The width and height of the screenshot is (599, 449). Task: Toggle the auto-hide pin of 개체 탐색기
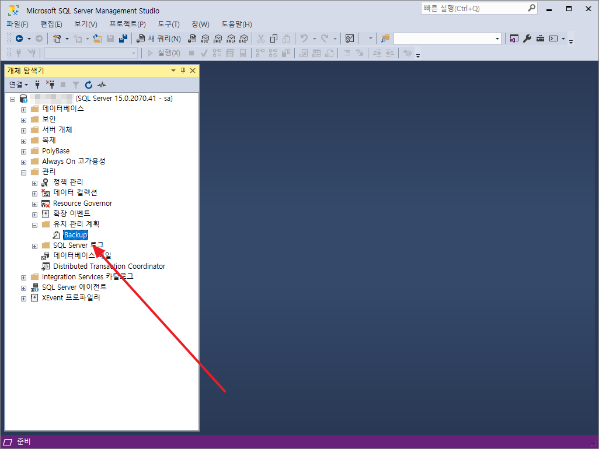click(x=183, y=71)
